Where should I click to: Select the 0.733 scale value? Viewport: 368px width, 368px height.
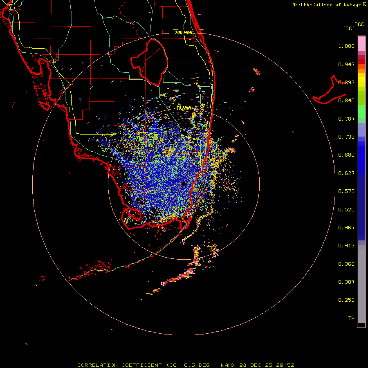(346, 137)
